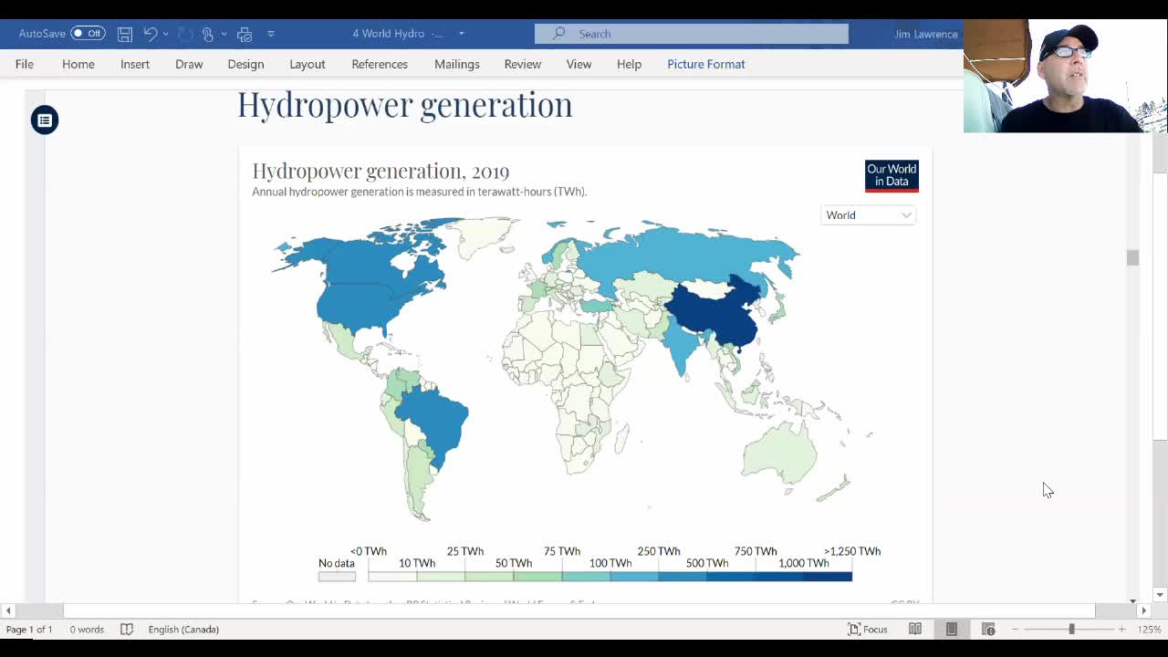Switch to the Review tab
The height and width of the screenshot is (657, 1168).
[x=523, y=64]
